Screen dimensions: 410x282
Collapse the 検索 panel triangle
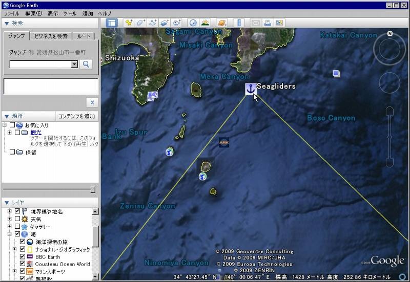(x=7, y=24)
